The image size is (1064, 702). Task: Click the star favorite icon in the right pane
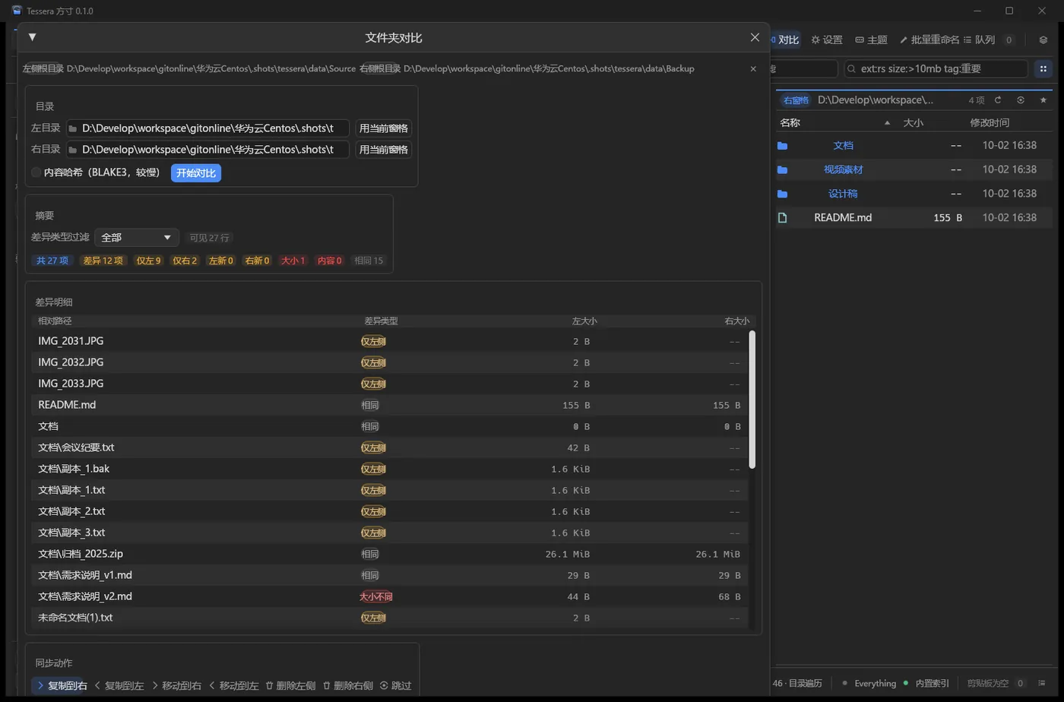point(1043,100)
